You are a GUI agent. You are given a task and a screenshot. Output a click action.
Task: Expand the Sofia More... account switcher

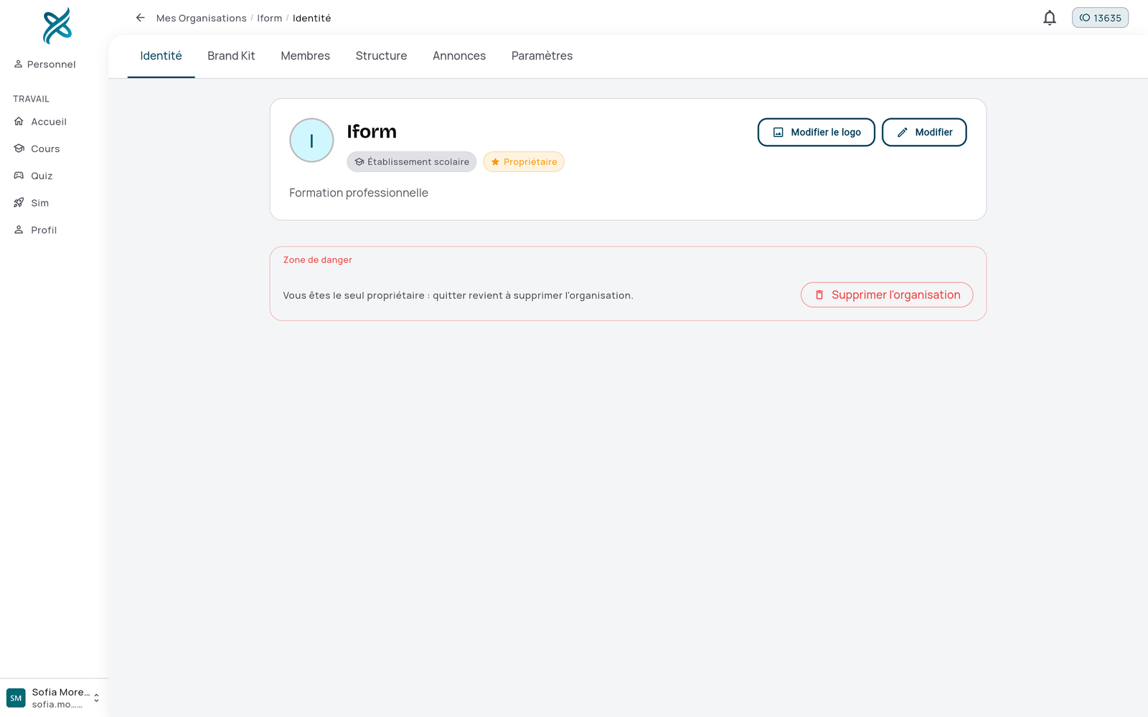point(54,698)
